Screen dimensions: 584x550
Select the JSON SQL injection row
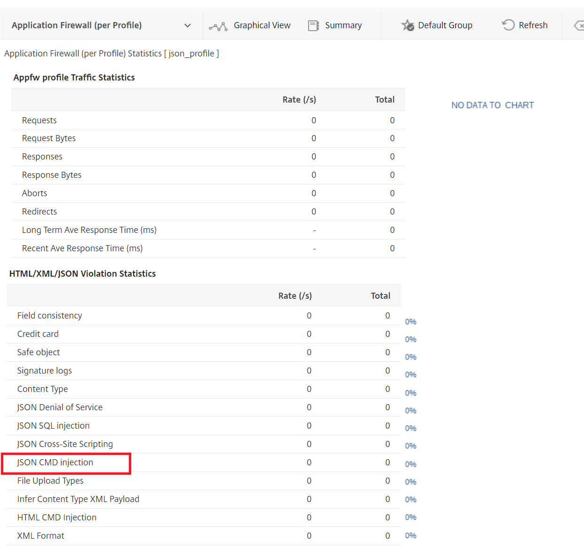coord(204,426)
